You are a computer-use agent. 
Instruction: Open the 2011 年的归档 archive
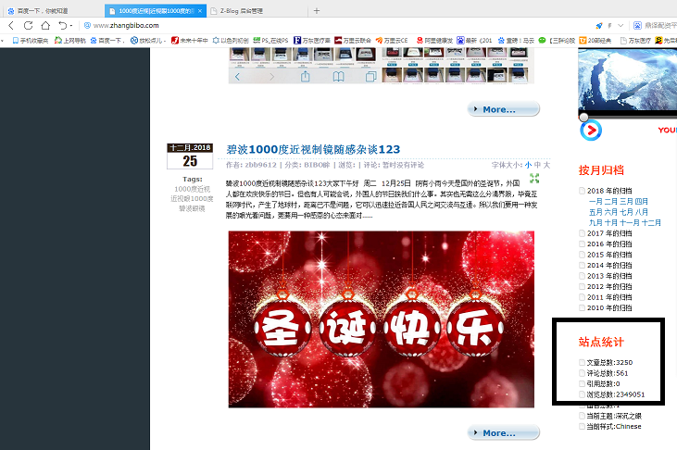609,297
